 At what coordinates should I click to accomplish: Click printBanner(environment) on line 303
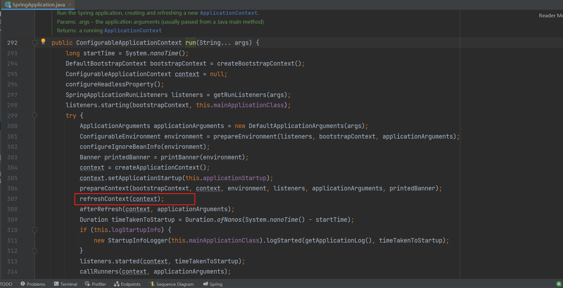tap(203, 157)
